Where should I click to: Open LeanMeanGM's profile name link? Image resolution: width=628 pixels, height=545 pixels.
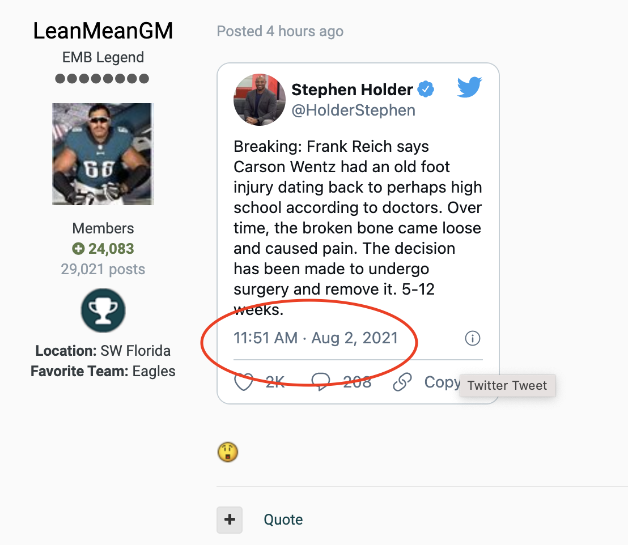(103, 31)
